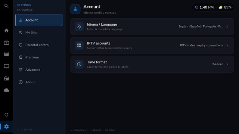Open the Premium category
The height and width of the screenshot is (134, 239).
click(39, 57)
